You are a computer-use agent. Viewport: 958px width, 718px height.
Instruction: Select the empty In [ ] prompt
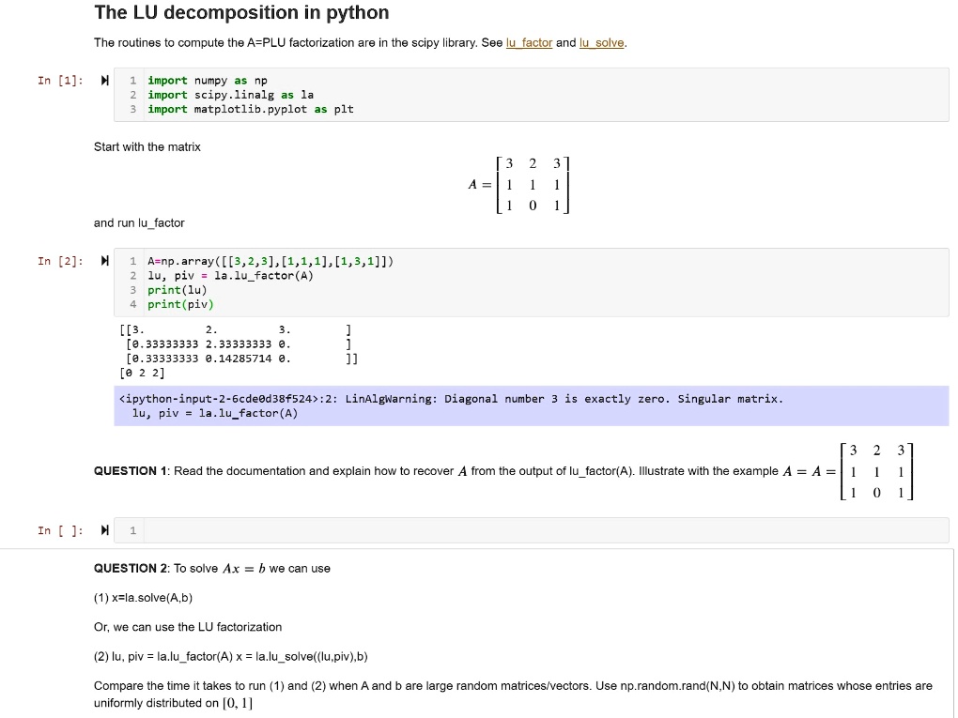point(57,531)
